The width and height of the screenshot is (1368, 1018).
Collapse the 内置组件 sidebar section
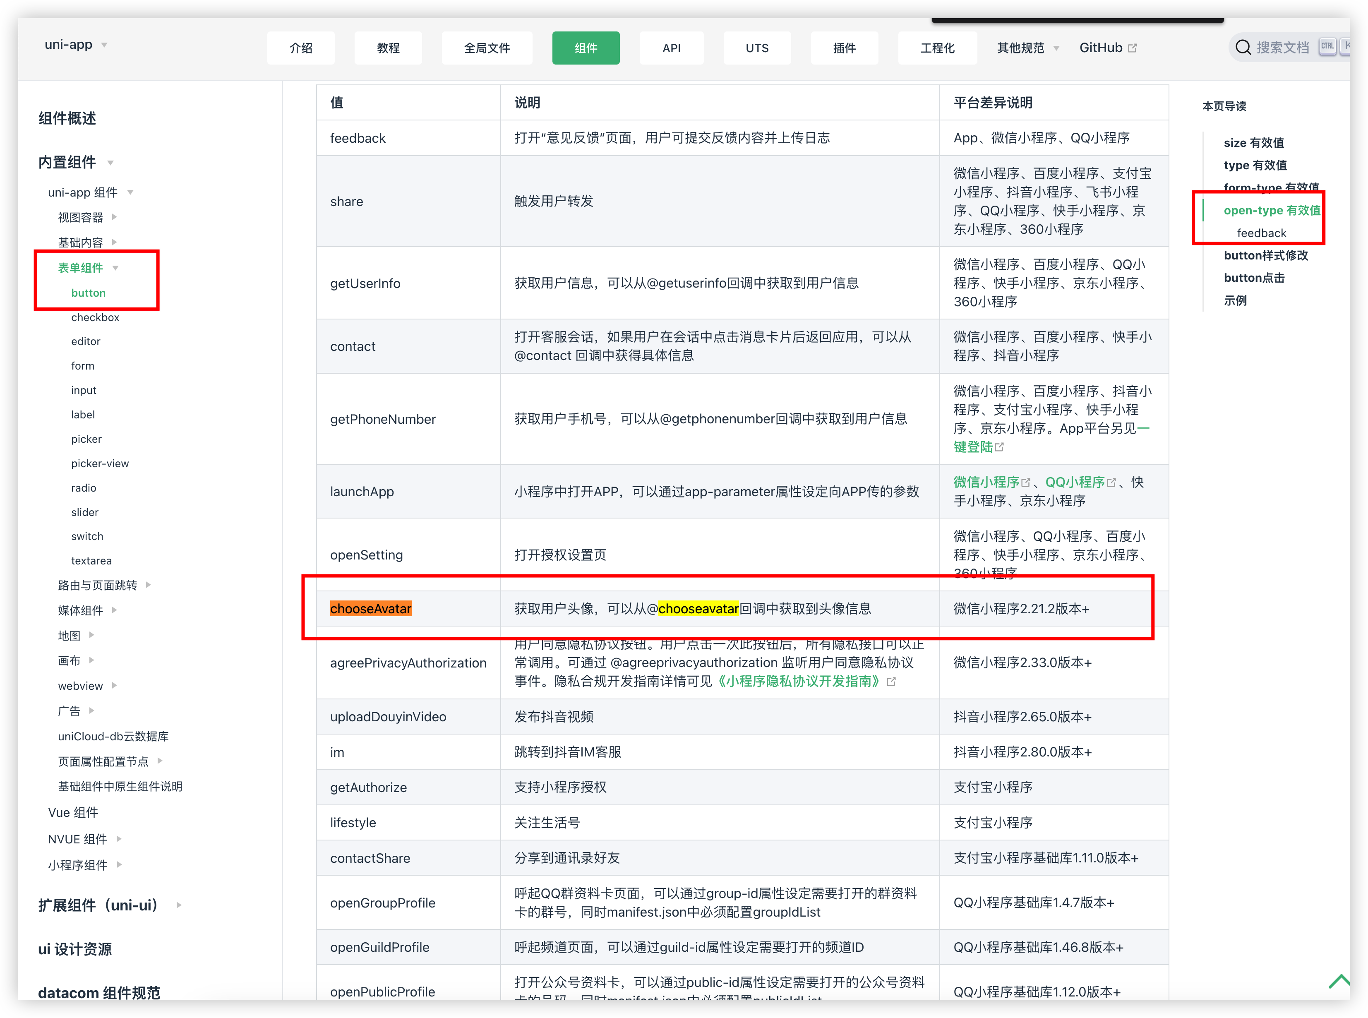click(110, 163)
